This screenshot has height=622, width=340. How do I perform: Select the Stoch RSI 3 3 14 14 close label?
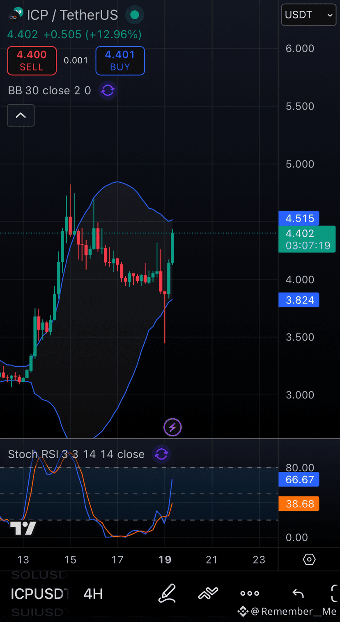point(76,454)
